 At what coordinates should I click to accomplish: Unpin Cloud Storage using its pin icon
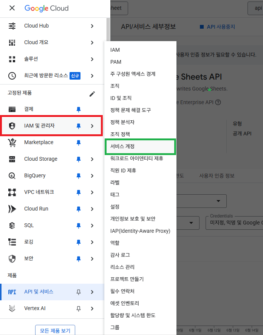[x=79, y=159]
